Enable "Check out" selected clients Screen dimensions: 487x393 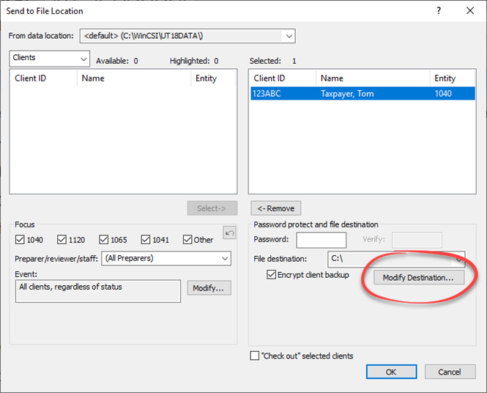pyautogui.click(x=255, y=356)
